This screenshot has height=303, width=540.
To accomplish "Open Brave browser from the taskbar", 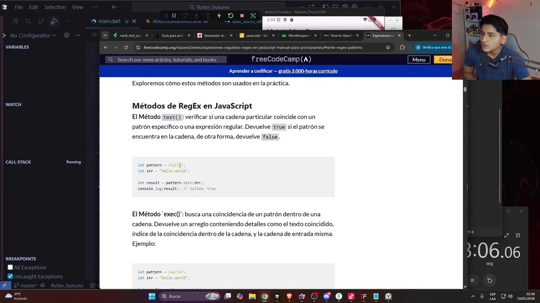I will 289,296.
